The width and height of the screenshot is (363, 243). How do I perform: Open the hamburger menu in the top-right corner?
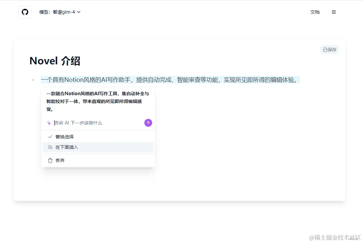pyautogui.click(x=334, y=12)
